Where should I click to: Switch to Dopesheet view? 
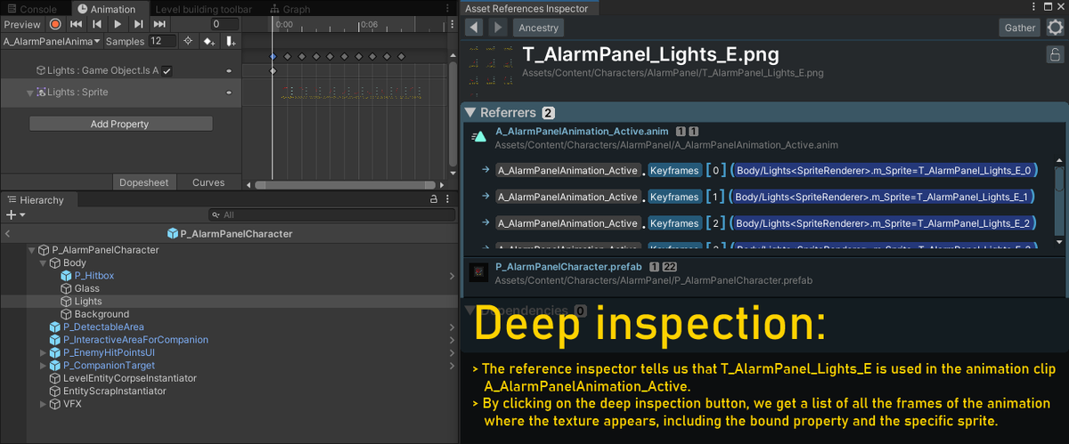[x=143, y=182]
